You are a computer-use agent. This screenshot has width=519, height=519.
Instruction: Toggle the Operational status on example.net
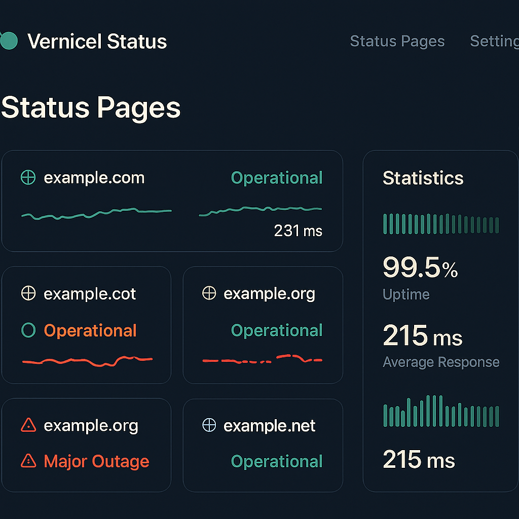pyautogui.click(x=276, y=461)
